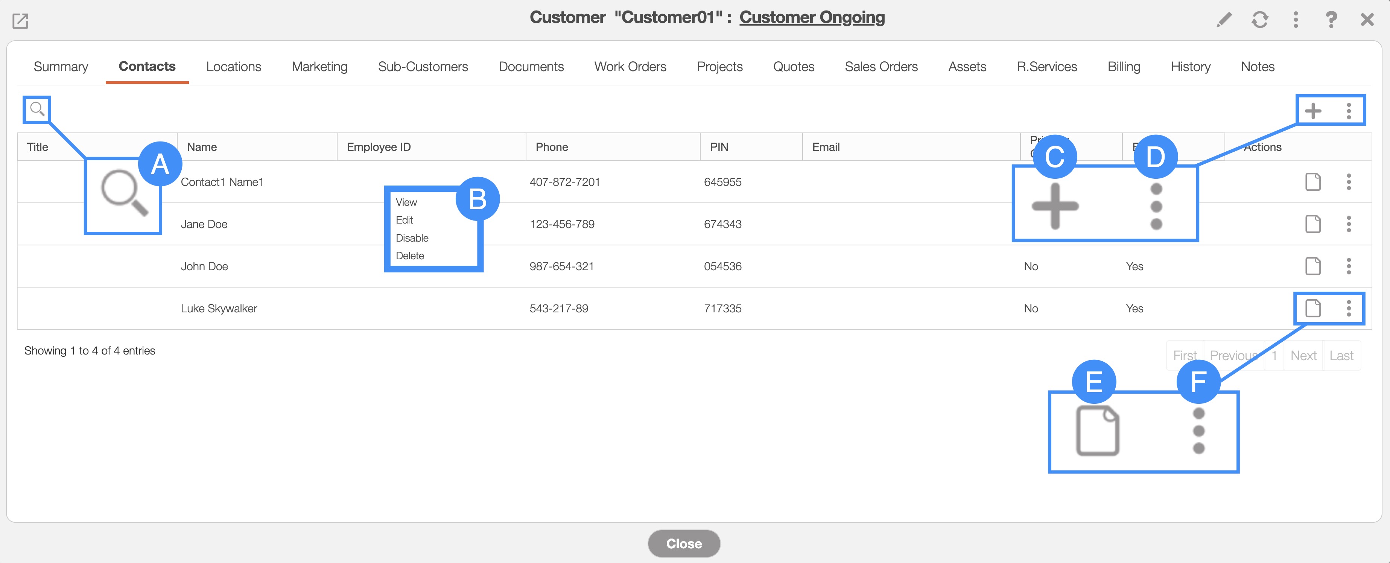The width and height of the screenshot is (1390, 563).
Task: Open the pop-out window icon
Action: click(20, 21)
